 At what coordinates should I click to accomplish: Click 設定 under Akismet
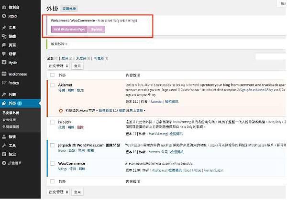tap(80, 90)
